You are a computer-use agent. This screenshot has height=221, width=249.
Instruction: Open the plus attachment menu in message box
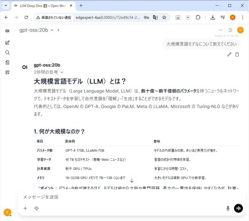pyautogui.click(x=25, y=208)
